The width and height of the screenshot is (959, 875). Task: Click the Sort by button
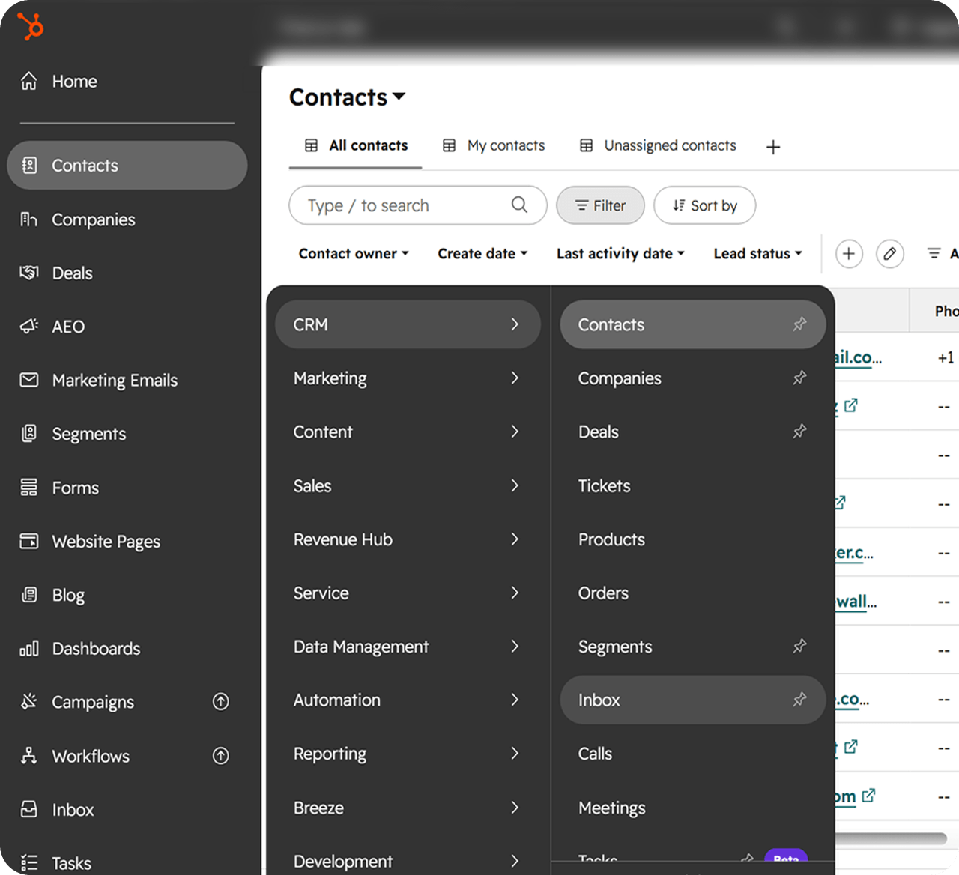pos(704,205)
